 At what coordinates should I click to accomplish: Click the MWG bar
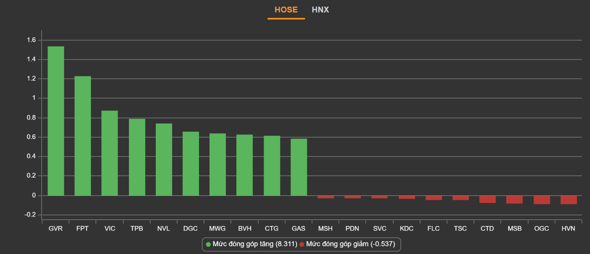pyautogui.click(x=218, y=164)
